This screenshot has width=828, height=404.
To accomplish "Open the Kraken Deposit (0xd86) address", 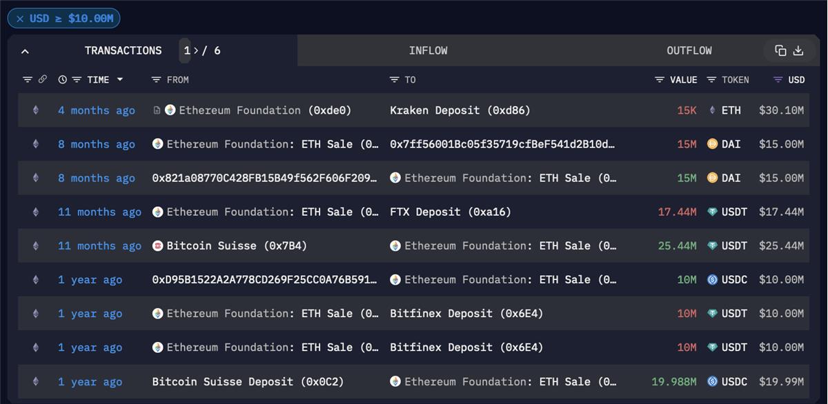I will pyautogui.click(x=460, y=110).
